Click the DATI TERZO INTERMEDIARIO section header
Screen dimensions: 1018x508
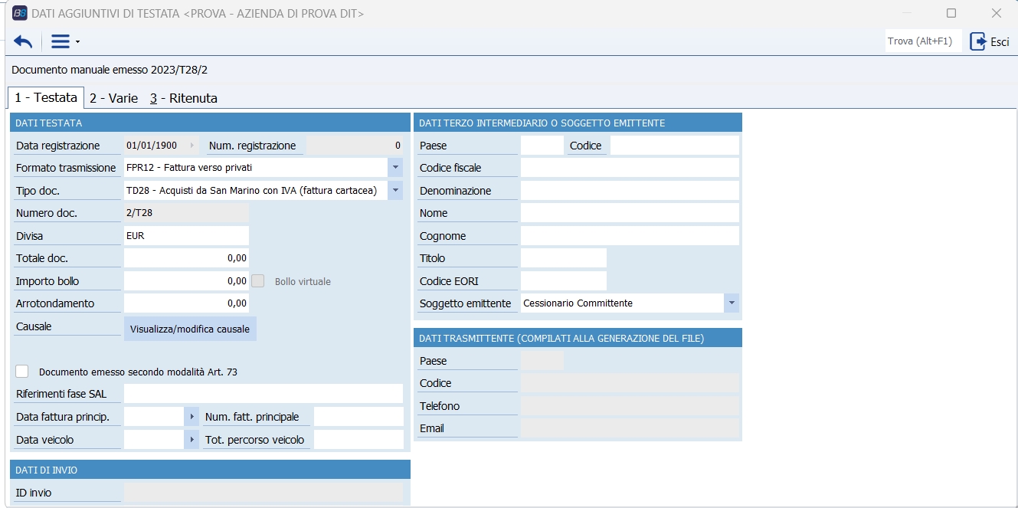578,123
